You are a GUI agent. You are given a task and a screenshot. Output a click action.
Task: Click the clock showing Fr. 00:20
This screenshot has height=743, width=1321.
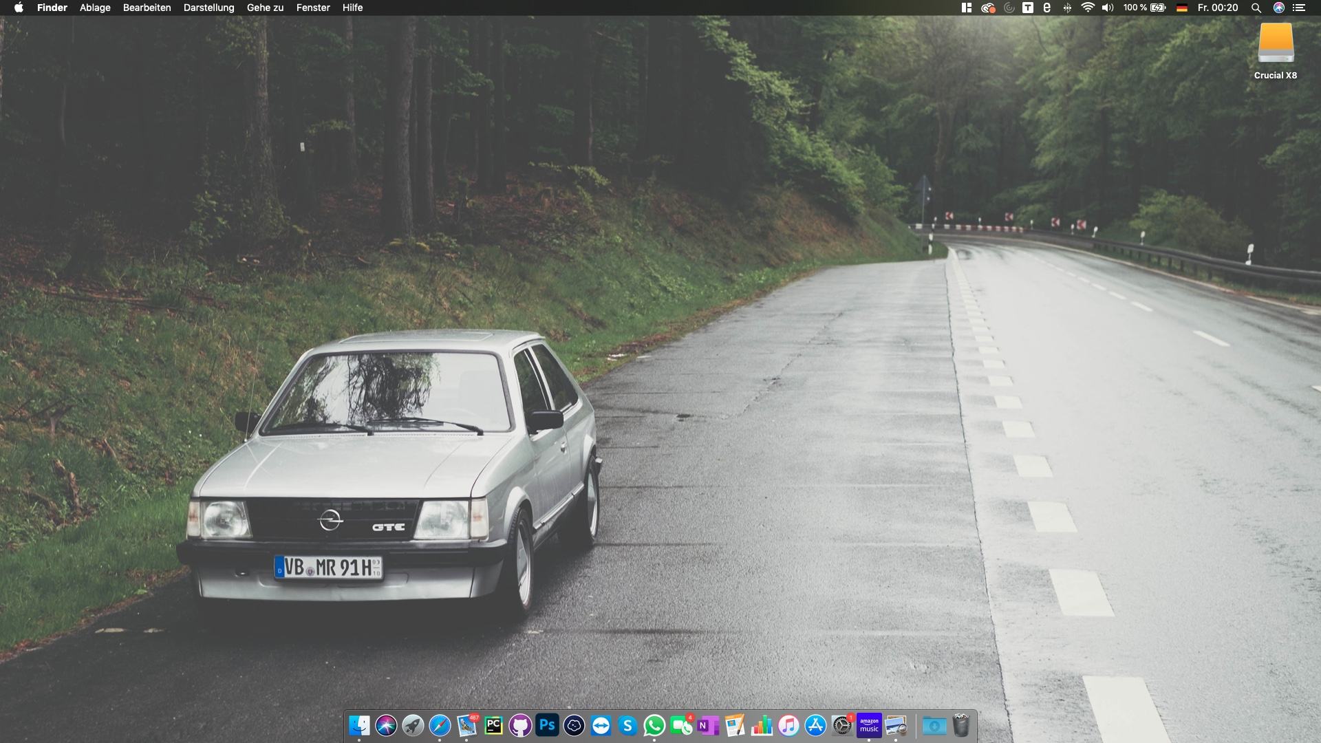point(1217,8)
